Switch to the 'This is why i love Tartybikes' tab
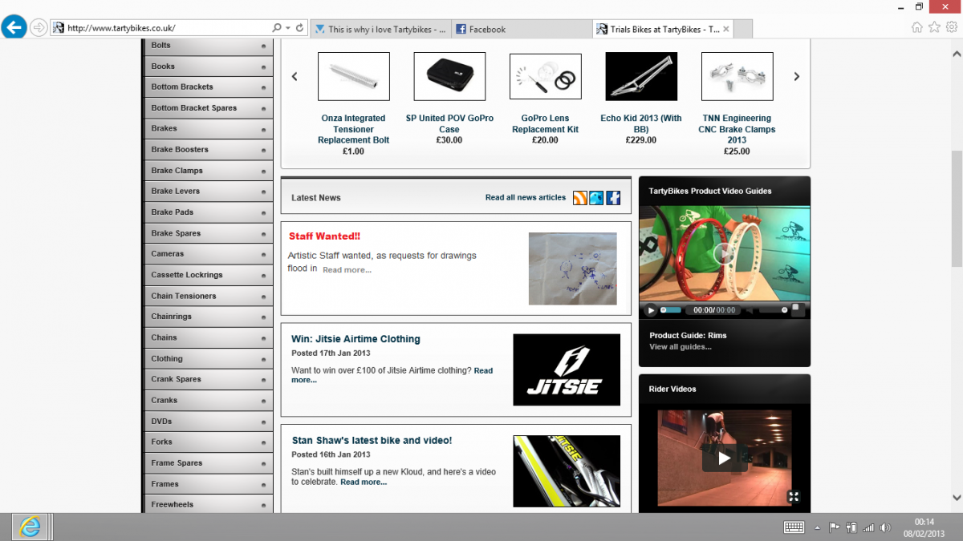Image resolution: width=963 pixels, height=541 pixels. click(380, 29)
